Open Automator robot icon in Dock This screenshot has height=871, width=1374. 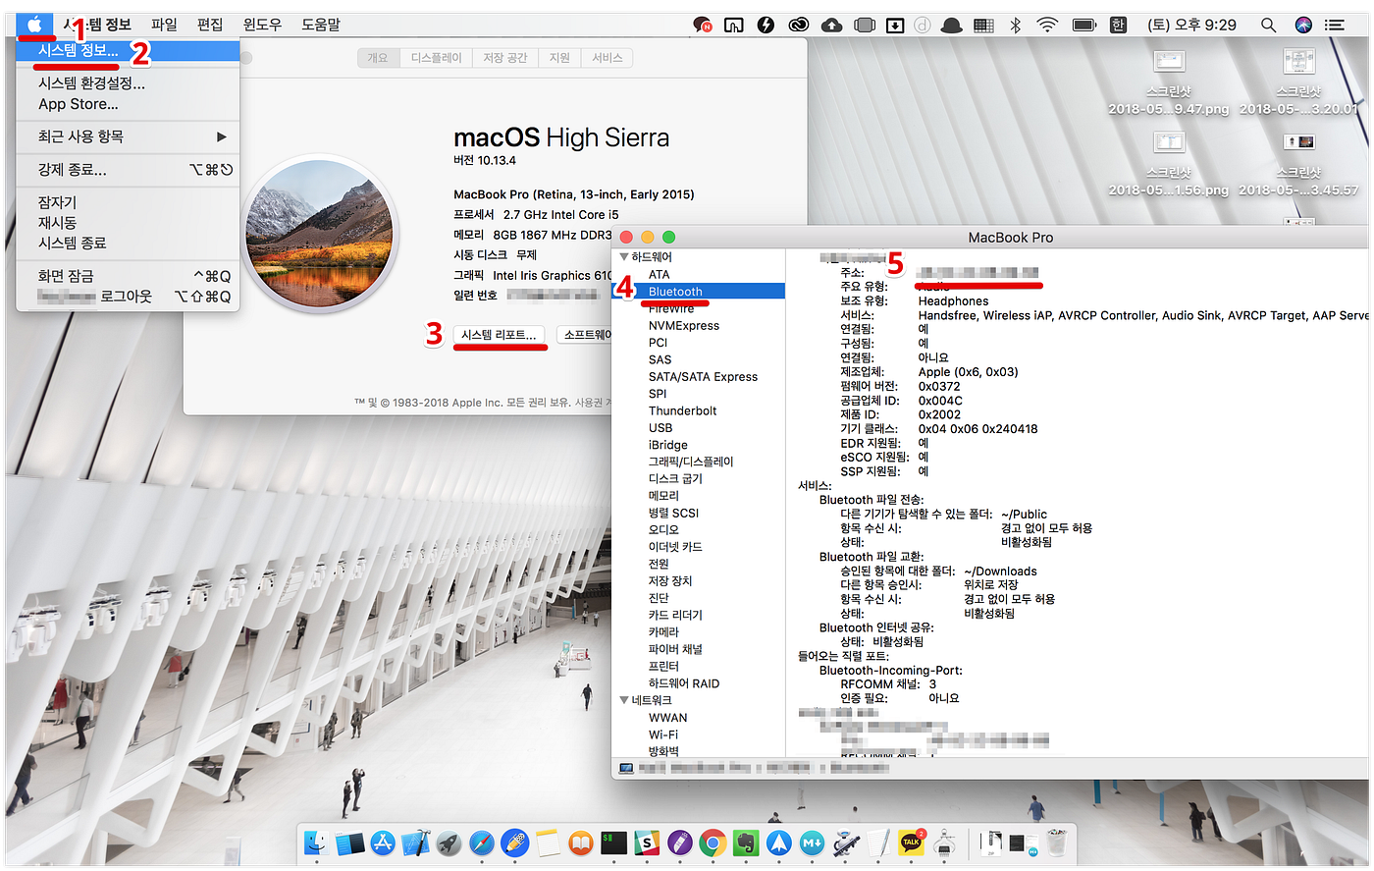846,843
